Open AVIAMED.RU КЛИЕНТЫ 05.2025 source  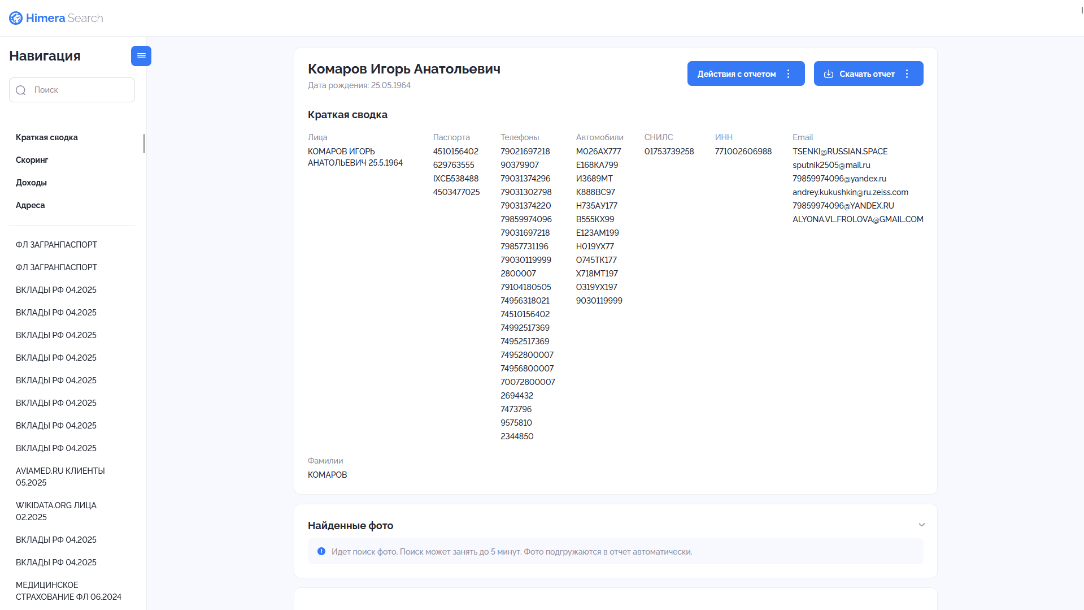(x=60, y=477)
